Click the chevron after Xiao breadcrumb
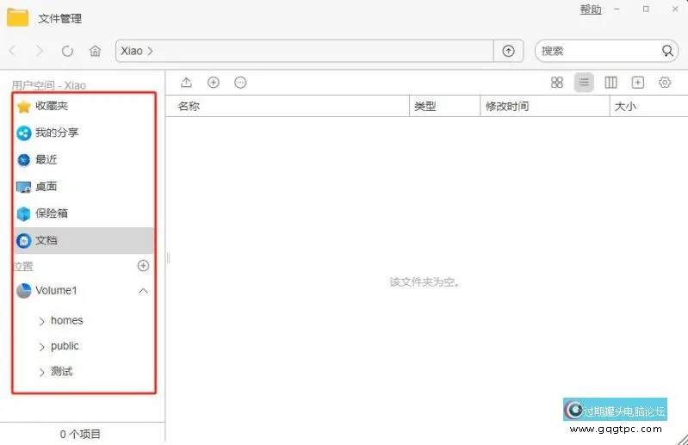Image resolution: width=688 pixels, height=445 pixels. 150,51
